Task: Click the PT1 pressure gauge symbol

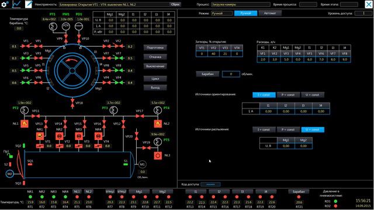Action: (x=53, y=26)
